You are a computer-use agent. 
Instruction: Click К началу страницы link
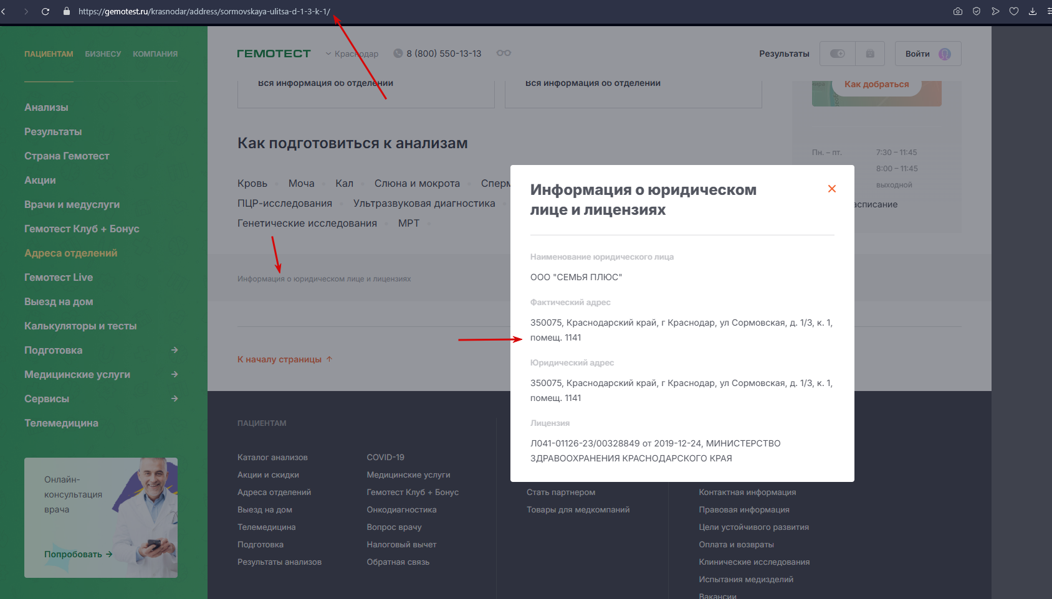click(285, 359)
